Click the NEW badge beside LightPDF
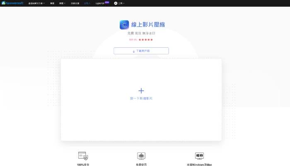The image size is (290, 166). 107,2
